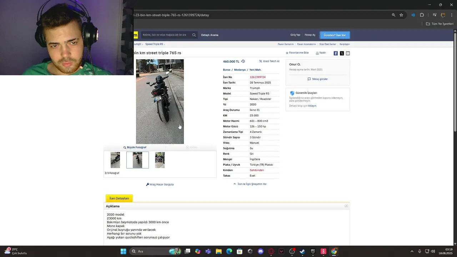Viewport: 457px width, 257px height.
Task: Show hidden tray icons chevron
Action: pos(412,251)
